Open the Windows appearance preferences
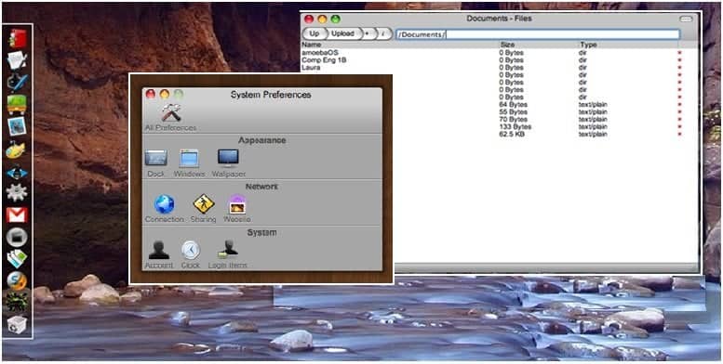The image size is (723, 364). (189, 163)
